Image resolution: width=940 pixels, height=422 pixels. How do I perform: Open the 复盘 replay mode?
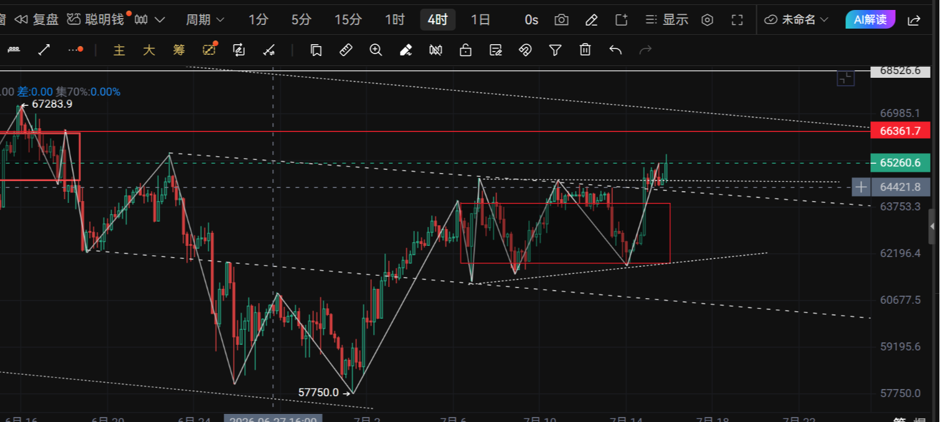37,20
